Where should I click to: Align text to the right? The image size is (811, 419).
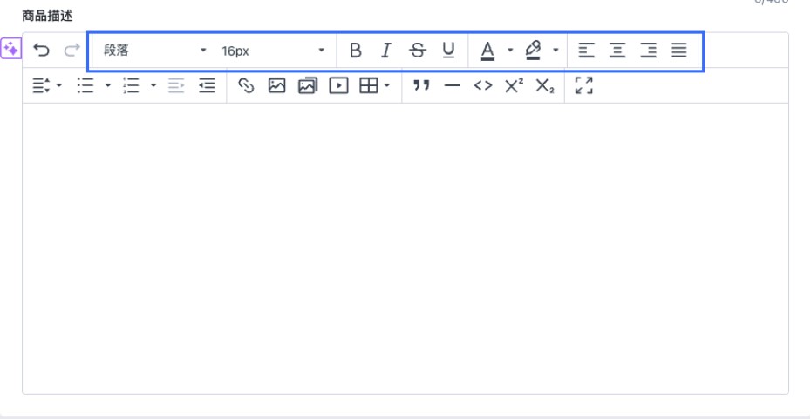[x=648, y=51]
